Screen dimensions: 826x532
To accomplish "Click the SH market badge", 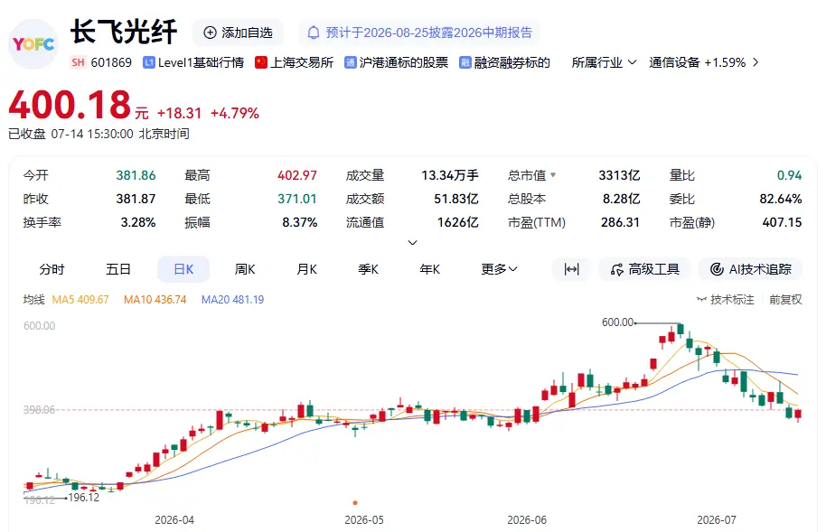I will click(x=78, y=62).
